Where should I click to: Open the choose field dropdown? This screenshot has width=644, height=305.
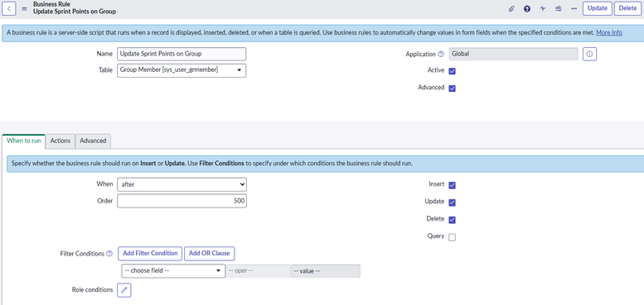click(173, 271)
